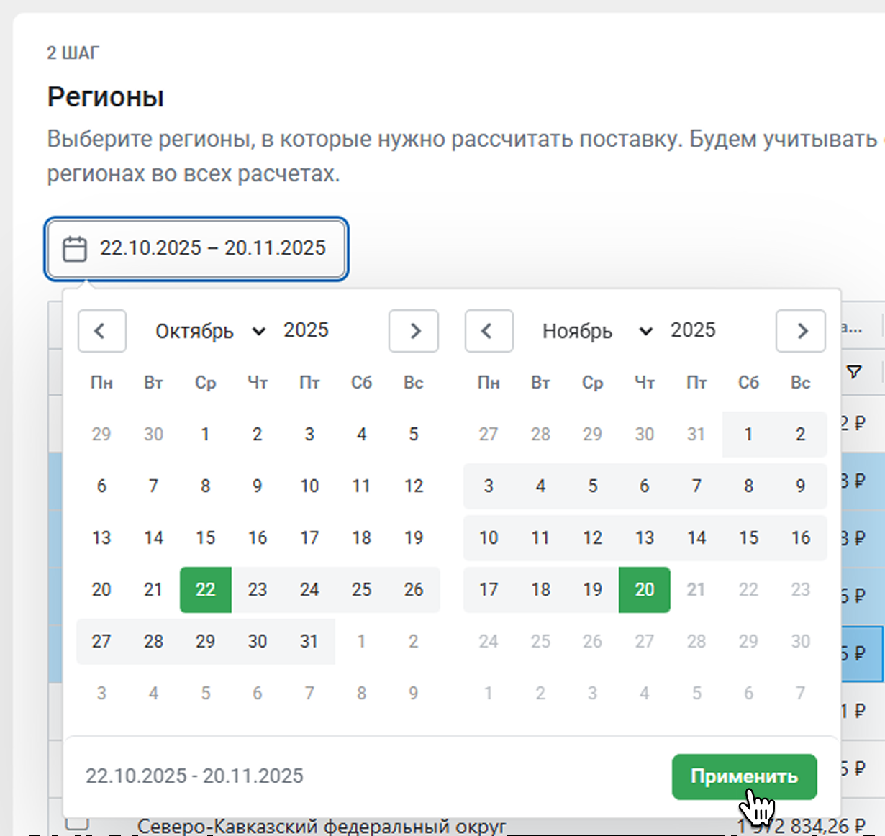Open the Октябрь month dropdown
Viewport: 885px width, 836px height.
209,331
